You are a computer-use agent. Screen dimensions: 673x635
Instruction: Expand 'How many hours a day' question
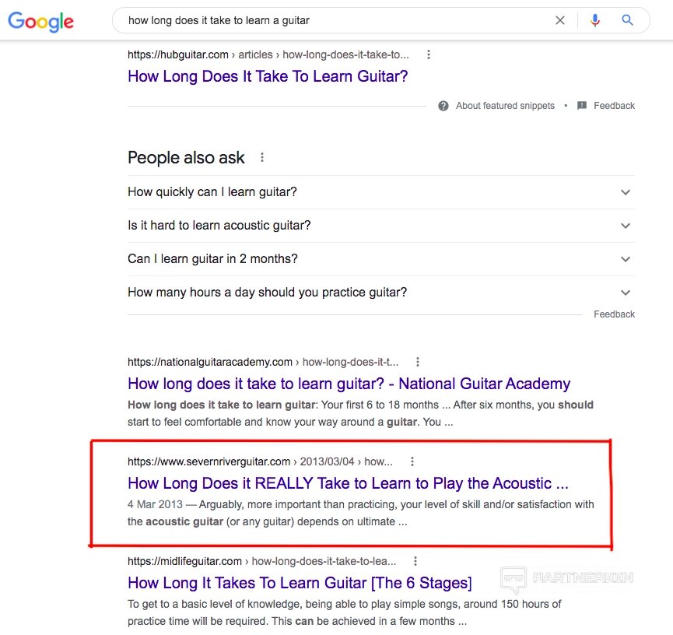pos(626,293)
